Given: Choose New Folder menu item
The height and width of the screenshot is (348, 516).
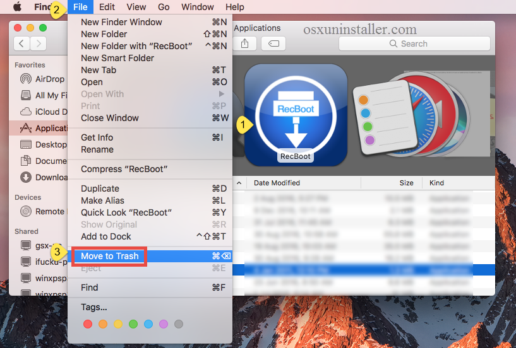Looking at the screenshot, I should [x=150, y=34].
